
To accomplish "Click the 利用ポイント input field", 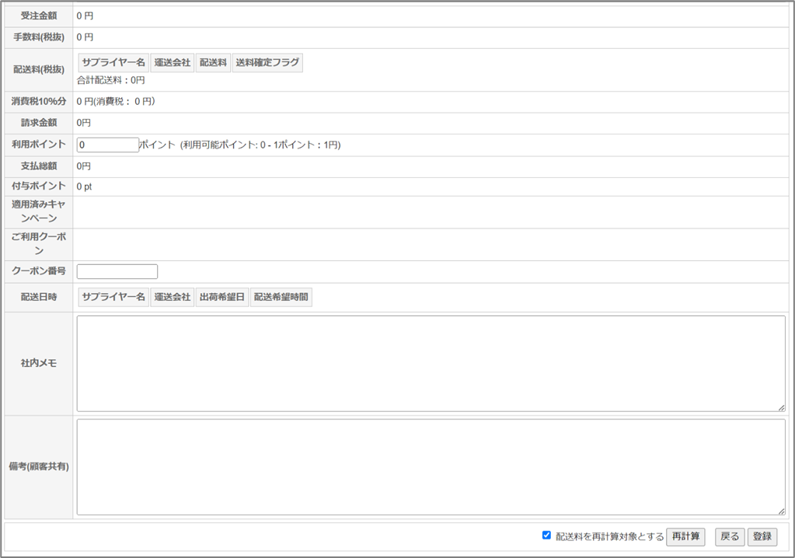I will pos(107,145).
